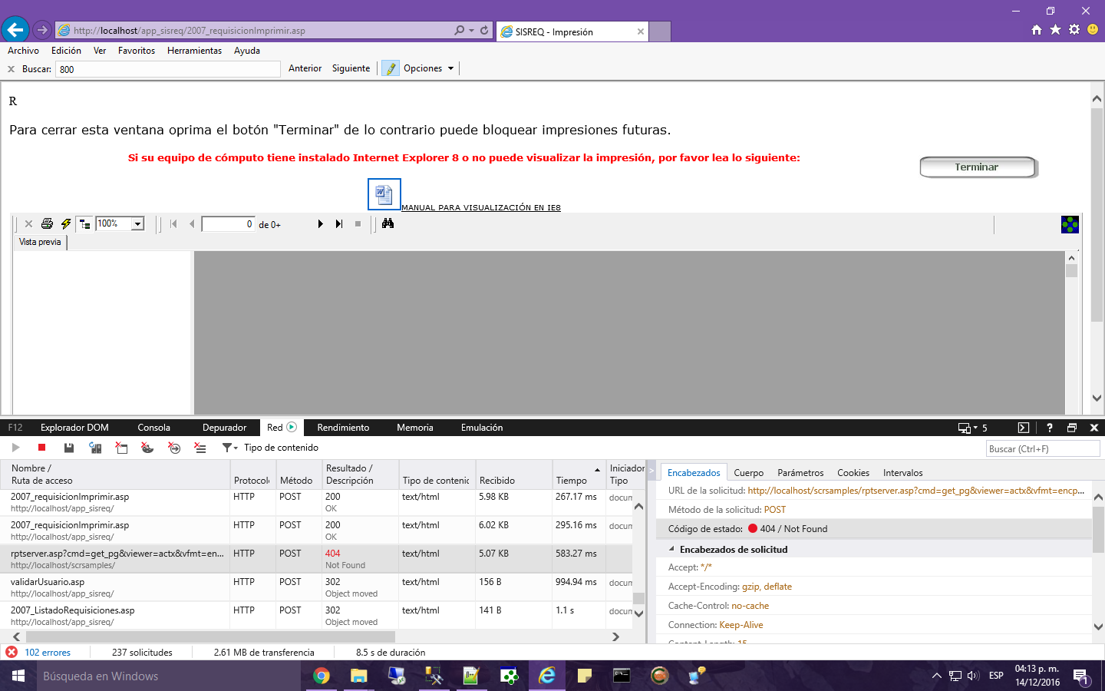
Task: Open the Cookies details tab
Action: (853, 473)
